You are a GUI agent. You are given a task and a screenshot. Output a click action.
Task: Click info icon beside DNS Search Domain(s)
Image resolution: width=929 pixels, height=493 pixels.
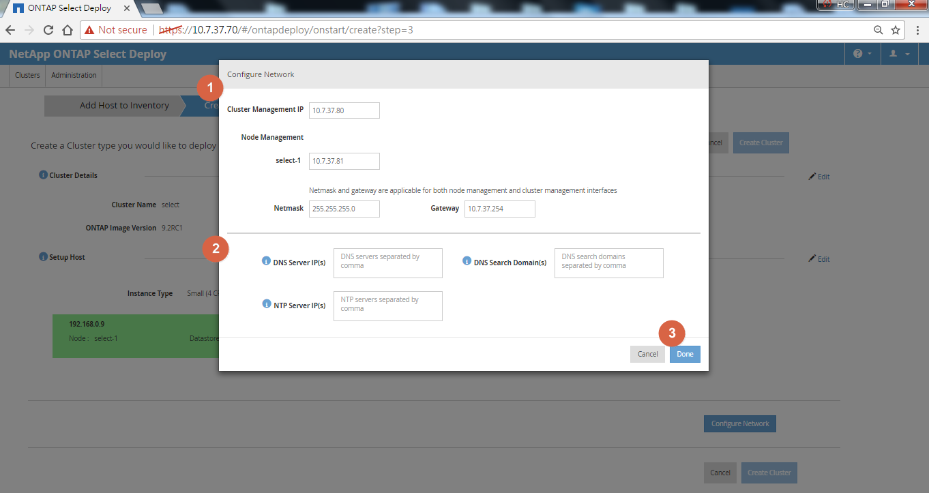(x=467, y=261)
